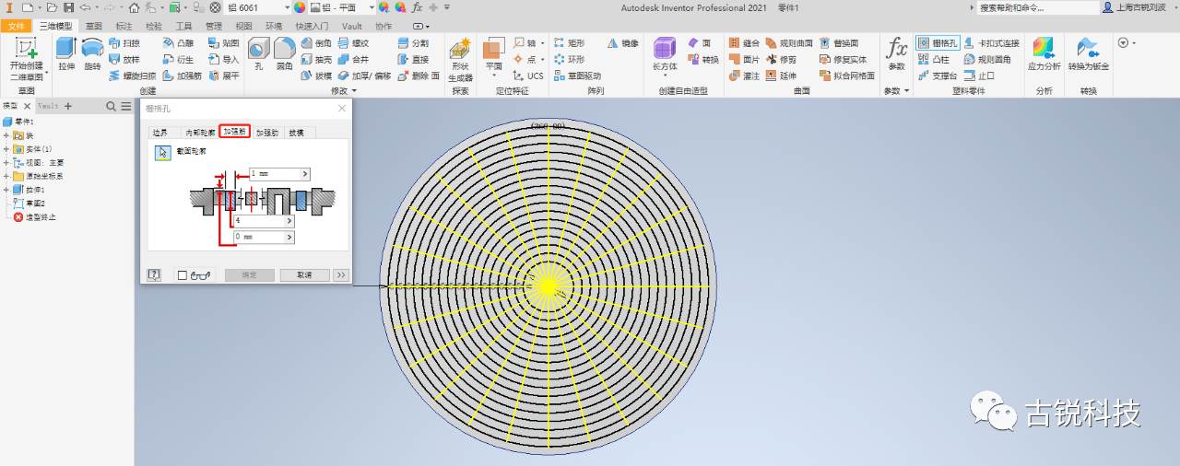Expand the 参数 panel dropdown
The height and width of the screenshot is (466, 1180).
pyautogui.click(x=907, y=91)
